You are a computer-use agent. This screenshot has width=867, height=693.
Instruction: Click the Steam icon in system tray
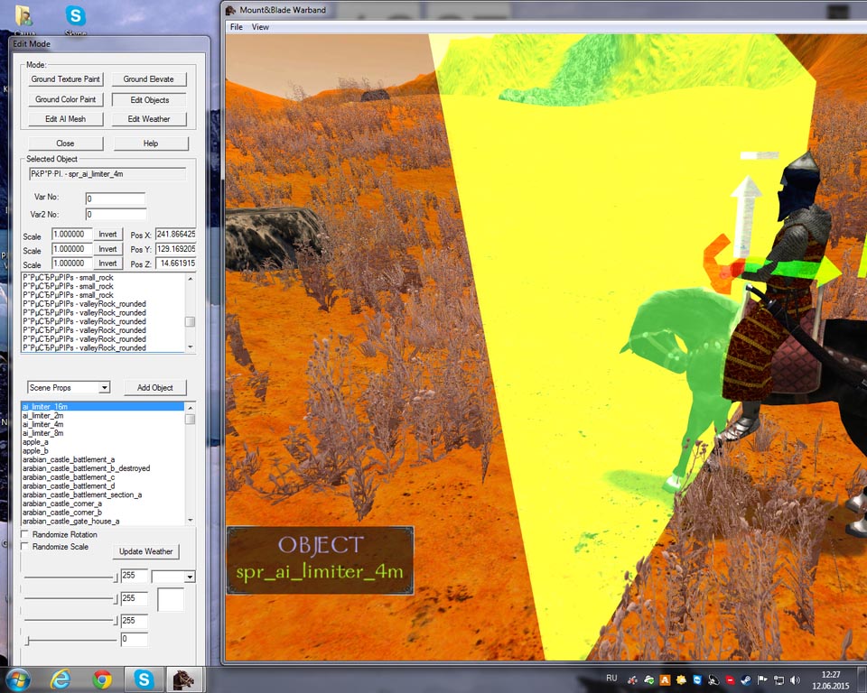[x=745, y=679]
